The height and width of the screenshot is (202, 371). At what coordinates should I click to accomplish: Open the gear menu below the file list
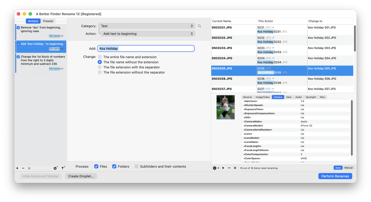click(216, 168)
